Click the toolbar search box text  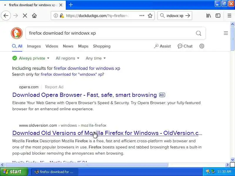click(x=175, y=16)
